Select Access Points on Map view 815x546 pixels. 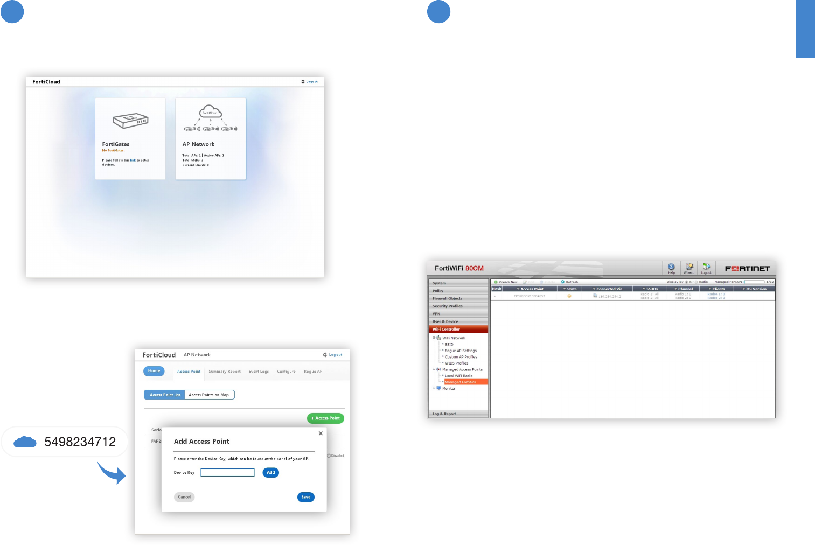[x=209, y=395]
